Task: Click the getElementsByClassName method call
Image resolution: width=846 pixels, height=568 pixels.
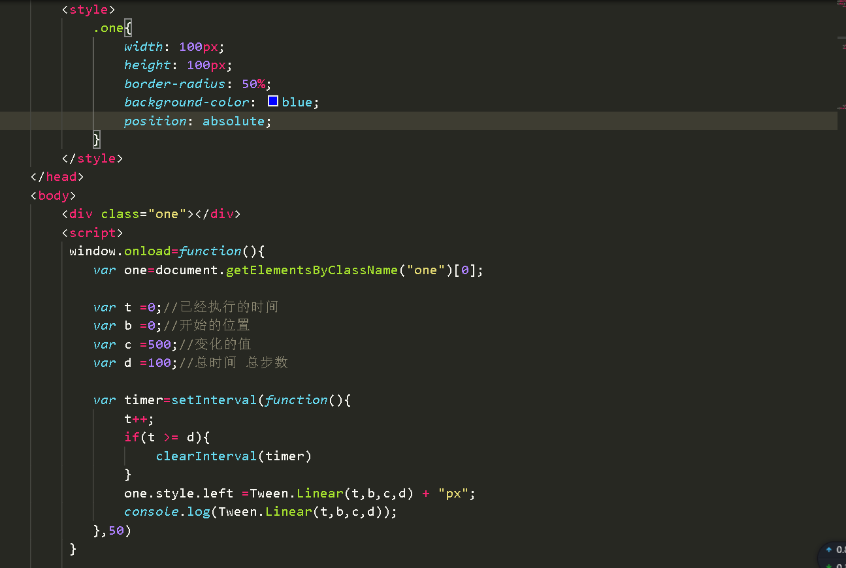Action: tap(312, 270)
